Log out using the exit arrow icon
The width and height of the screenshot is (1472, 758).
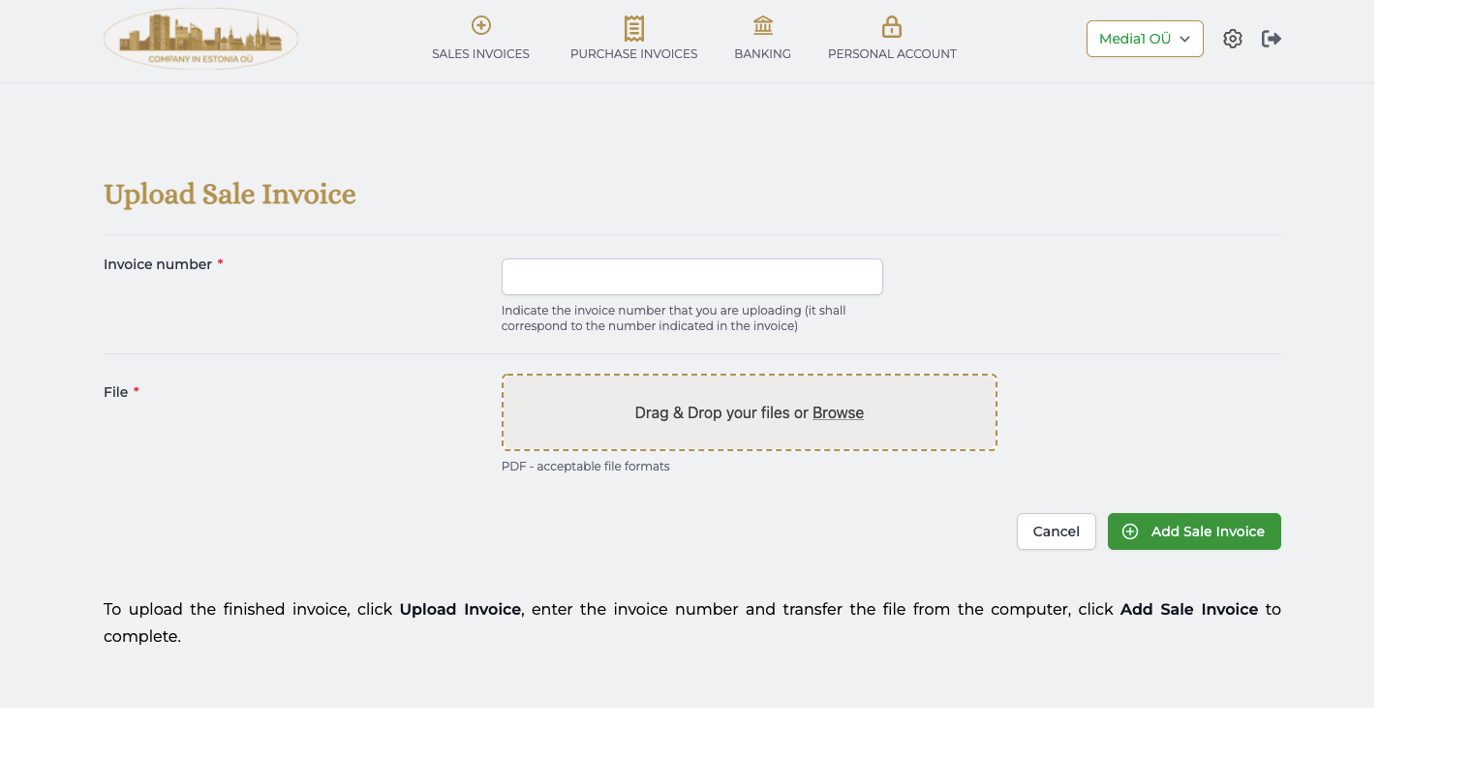click(1271, 38)
